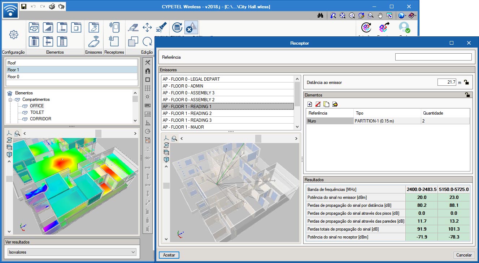The image size is (479, 263).
Task: Click the Calculate icon with calculator
Action: [x=177, y=27]
